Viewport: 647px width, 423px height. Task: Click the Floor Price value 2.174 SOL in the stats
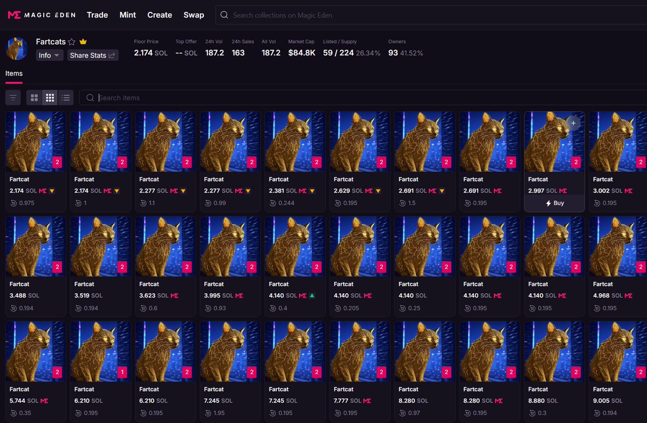[150, 53]
